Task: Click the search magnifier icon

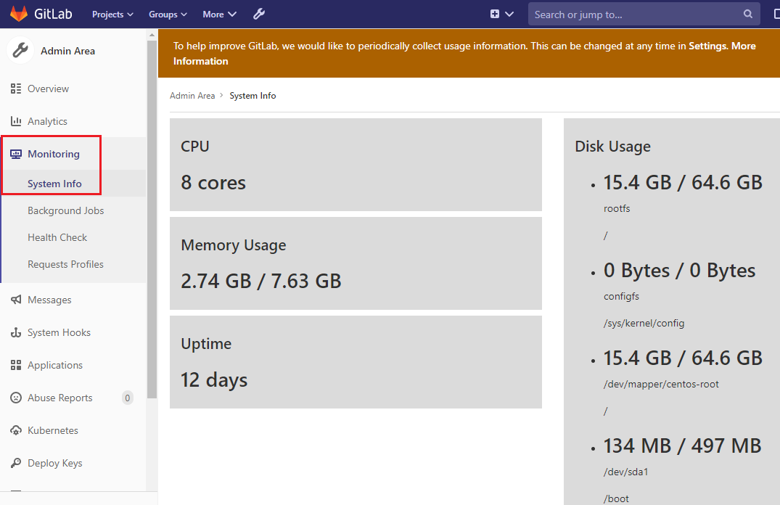Action: (x=747, y=14)
